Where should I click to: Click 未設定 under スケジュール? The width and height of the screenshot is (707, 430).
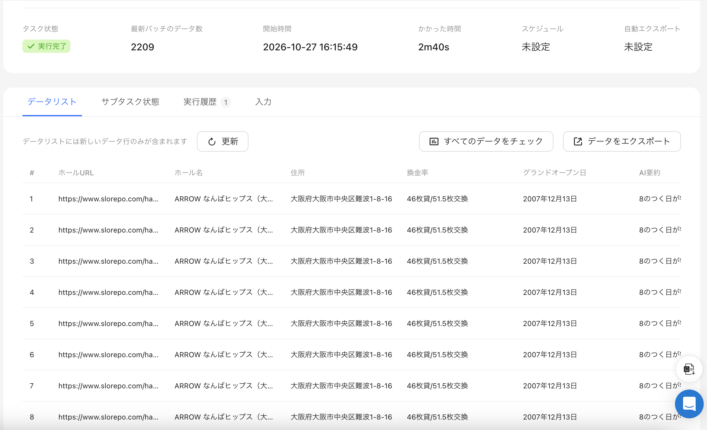click(x=536, y=47)
